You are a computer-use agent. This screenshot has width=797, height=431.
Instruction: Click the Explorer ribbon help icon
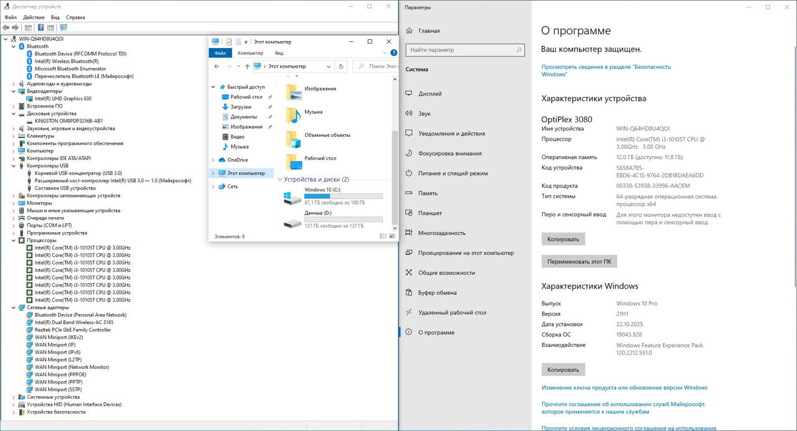point(394,53)
